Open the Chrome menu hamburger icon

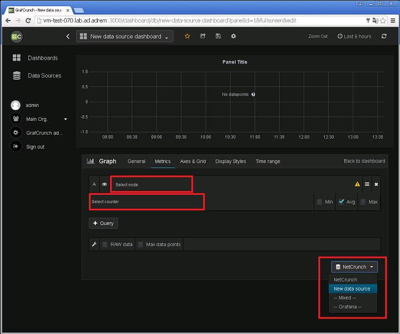coord(393,21)
